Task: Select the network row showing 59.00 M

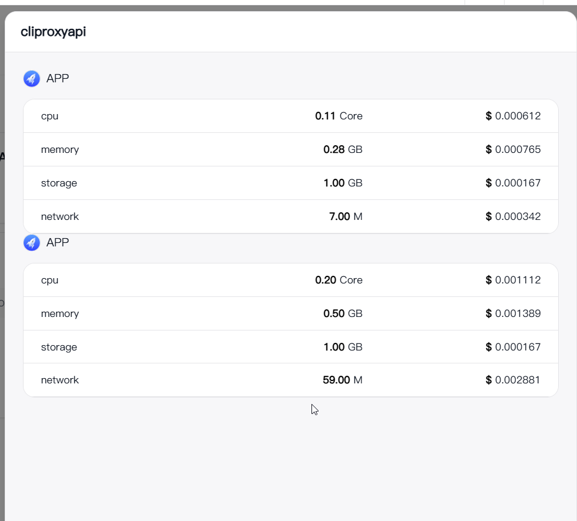Action: pos(290,380)
